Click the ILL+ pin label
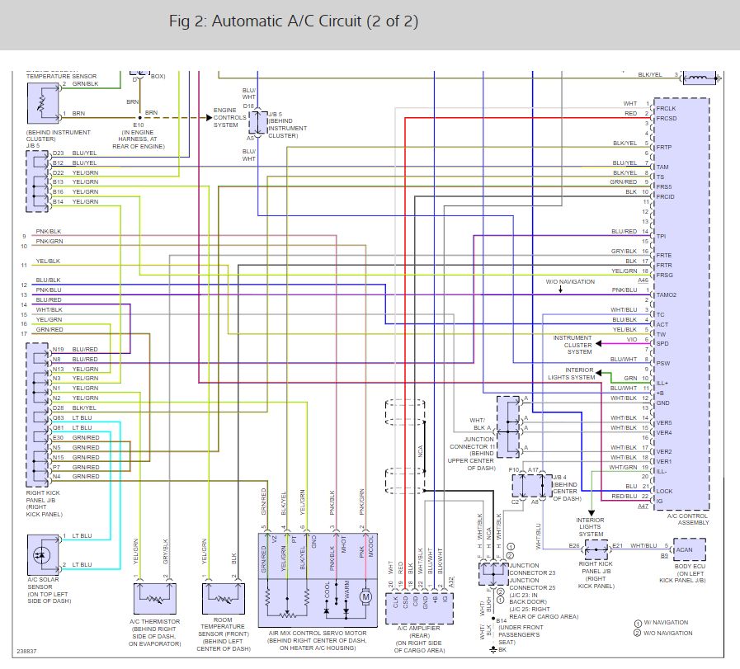This screenshot has width=740, height=669. click(662, 383)
